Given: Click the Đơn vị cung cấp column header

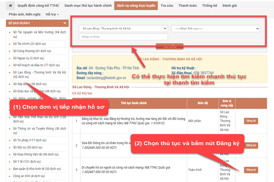Looking at the screenshot, I should tap(227, 103).
